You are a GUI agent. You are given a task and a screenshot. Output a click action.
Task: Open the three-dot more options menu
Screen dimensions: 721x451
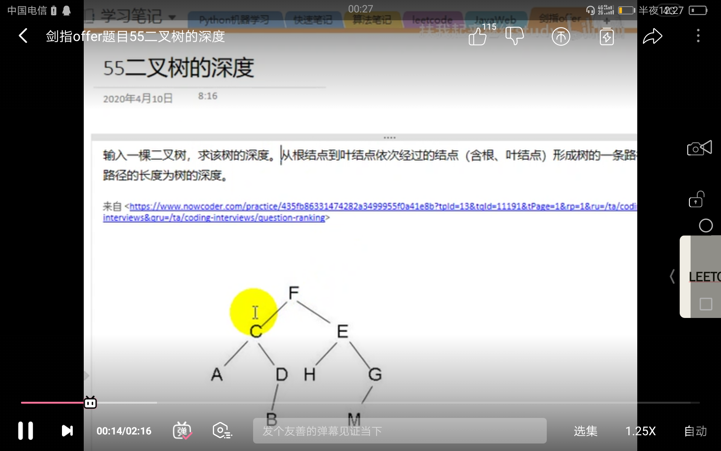(x=698, y=36)
